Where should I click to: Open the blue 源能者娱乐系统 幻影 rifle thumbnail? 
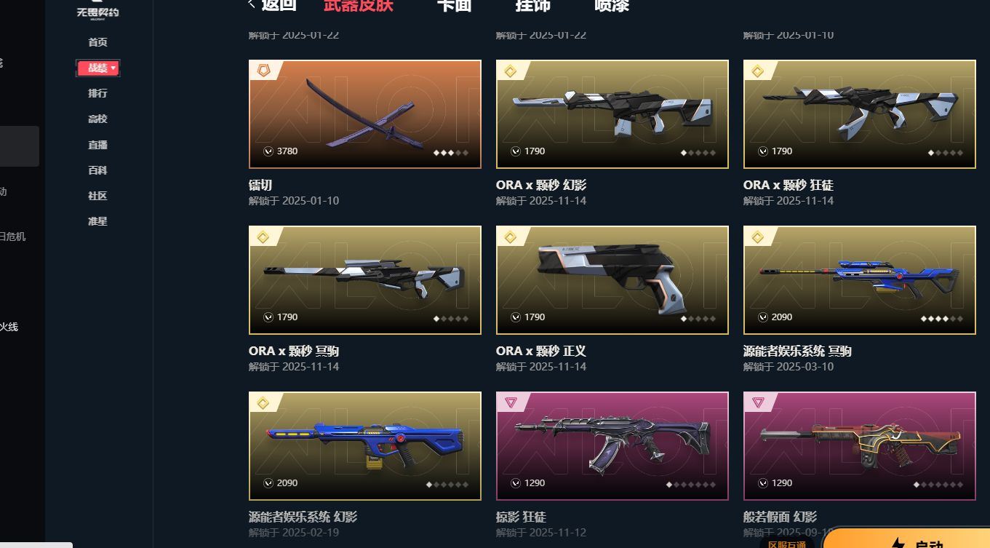pos(365,446)
